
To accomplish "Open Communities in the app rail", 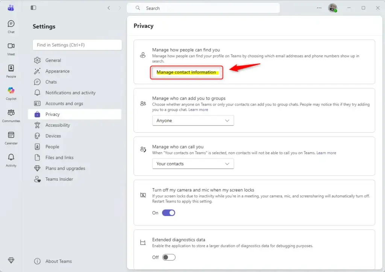I will [x=11, y=116].
